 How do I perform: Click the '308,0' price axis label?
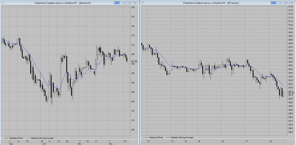click(291, 43)
